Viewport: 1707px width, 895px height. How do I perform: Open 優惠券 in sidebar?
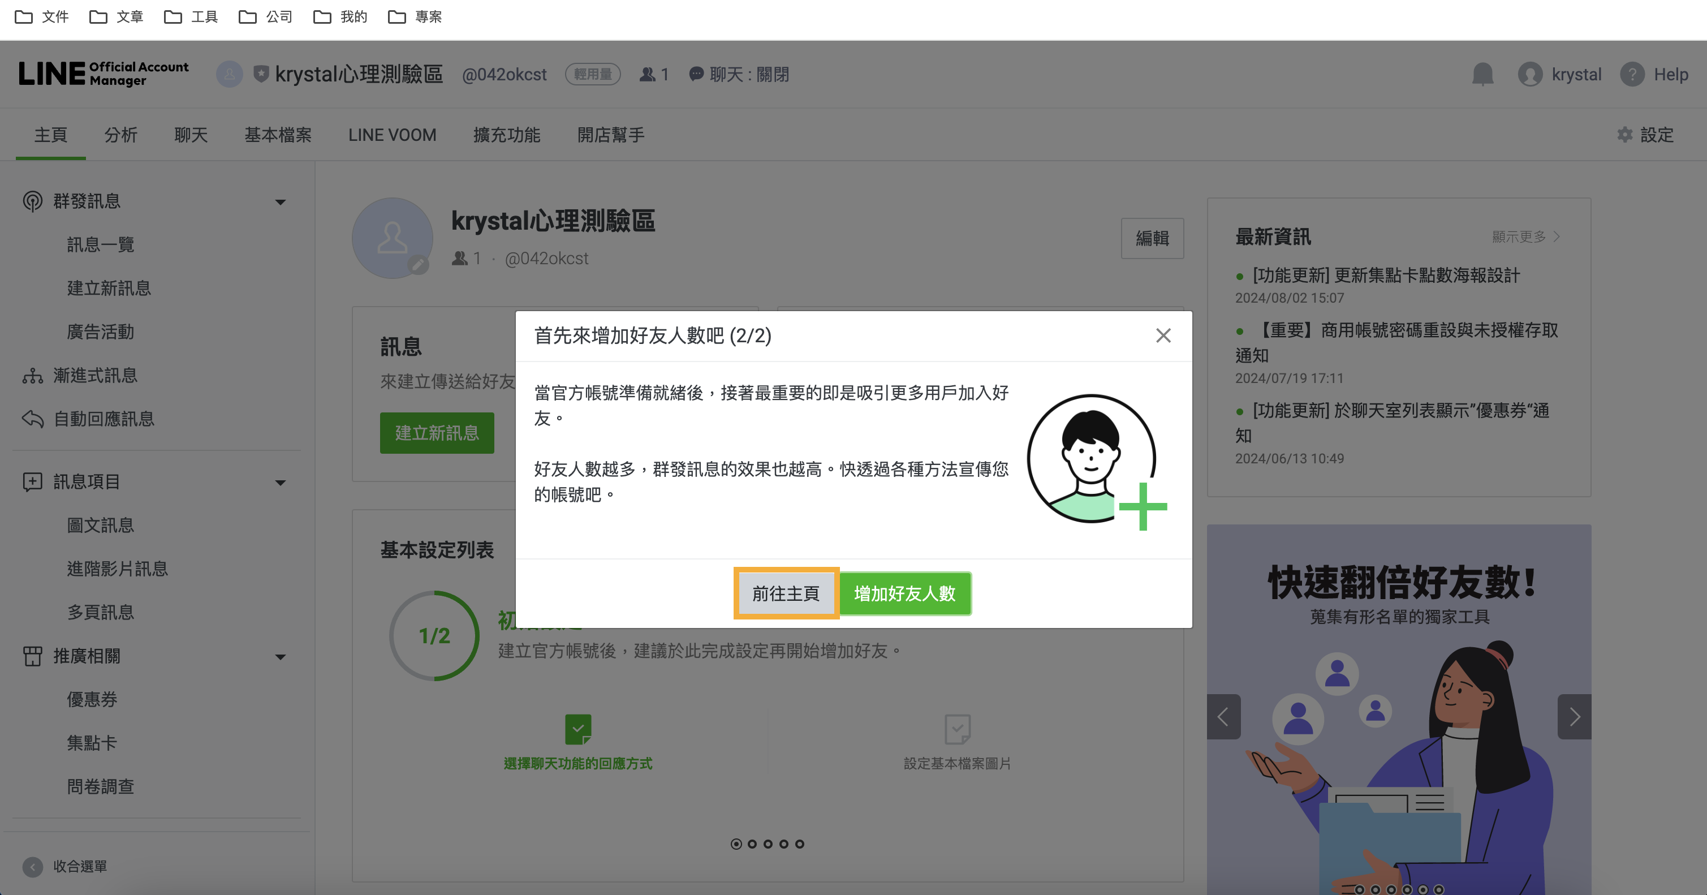click(92, 699)
